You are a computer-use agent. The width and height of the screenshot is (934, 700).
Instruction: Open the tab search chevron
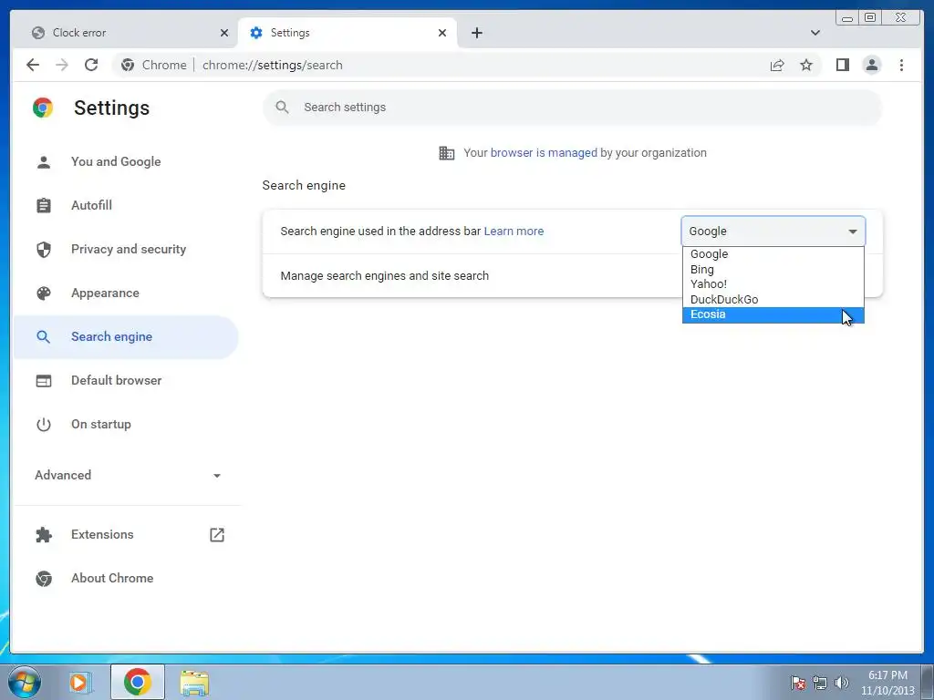pyautogui.click(x=815, y=33)
